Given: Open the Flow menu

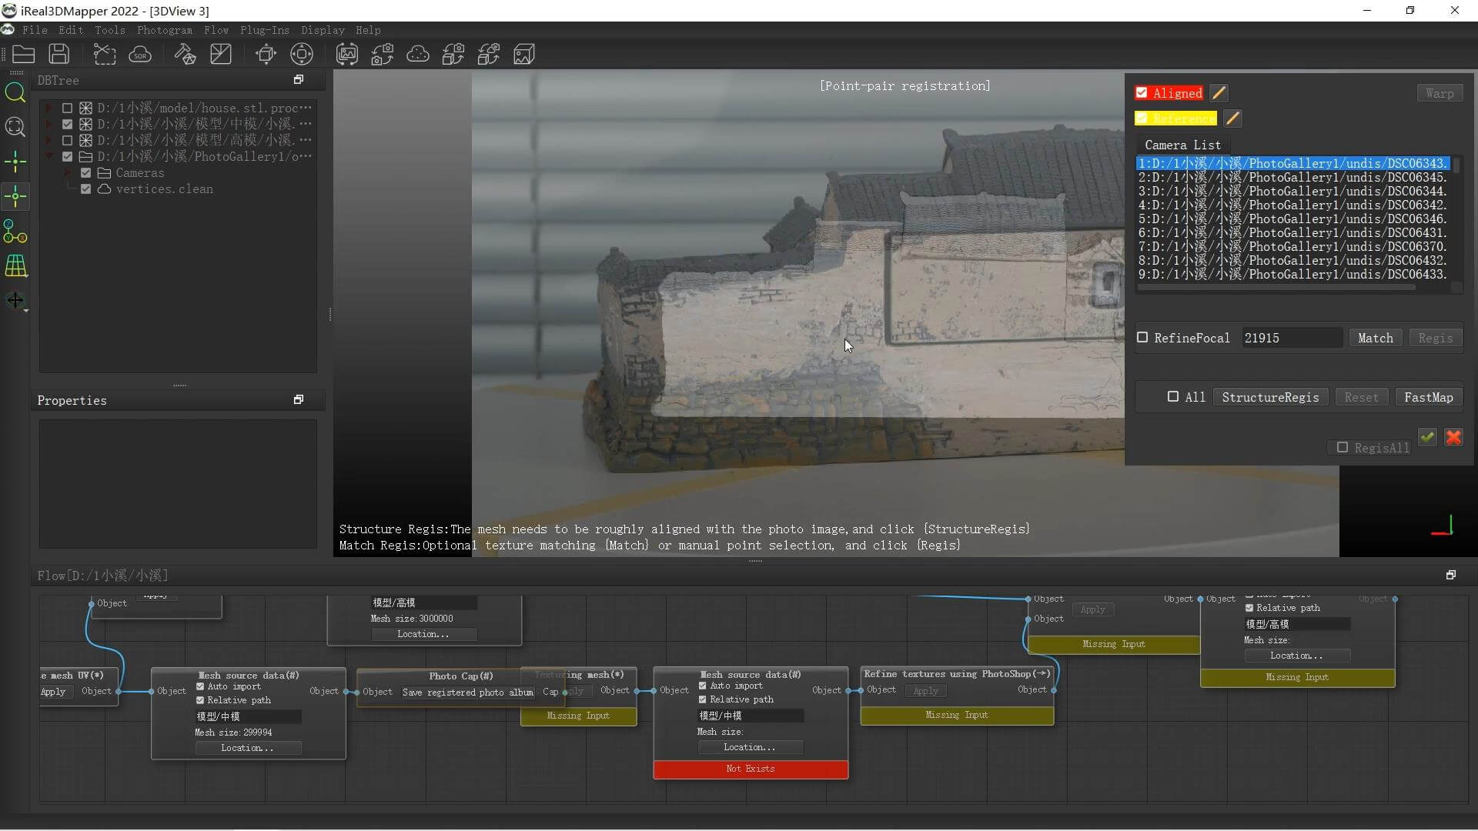Looking at the screenshot, I should click(x=216, y=30).
